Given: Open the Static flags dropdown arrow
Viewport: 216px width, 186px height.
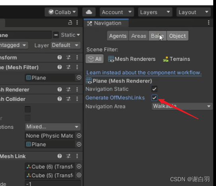Looking at the screenshot, I should pos(78,35).
